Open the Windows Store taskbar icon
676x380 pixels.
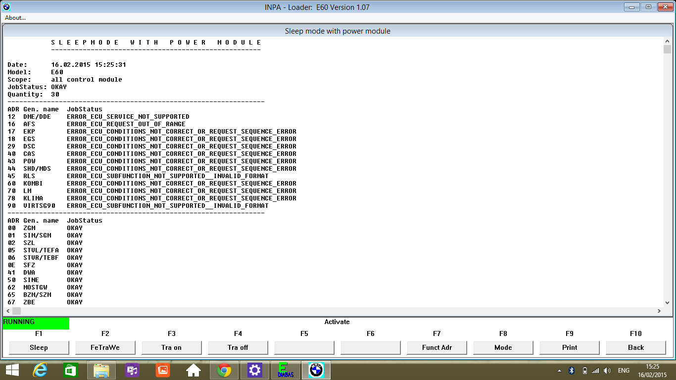point(71,370)
